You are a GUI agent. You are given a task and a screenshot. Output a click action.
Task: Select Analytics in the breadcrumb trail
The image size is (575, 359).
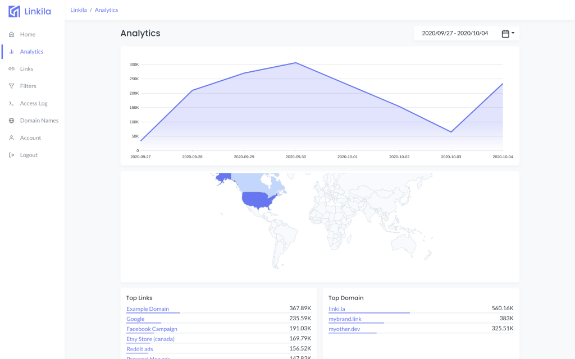(x=106, y=10)
